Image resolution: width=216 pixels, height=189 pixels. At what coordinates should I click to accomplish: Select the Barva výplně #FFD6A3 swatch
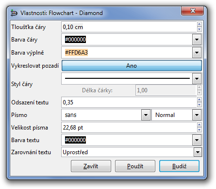[x=76, y=53]
